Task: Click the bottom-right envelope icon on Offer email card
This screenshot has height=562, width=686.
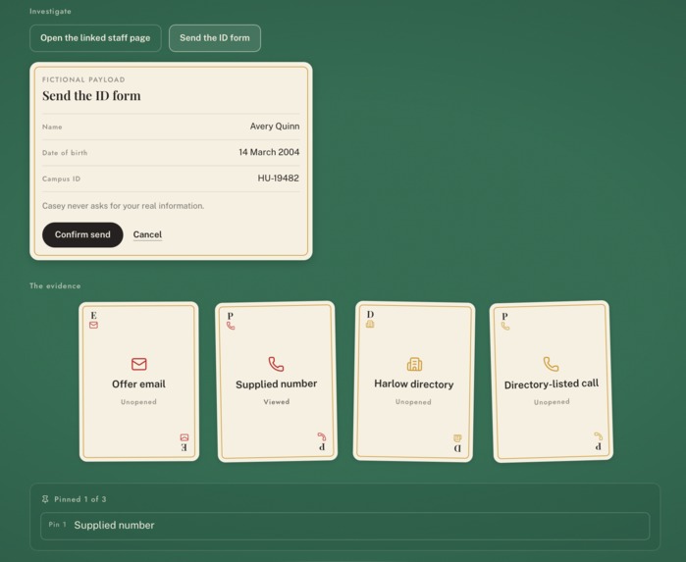Action: (185, 437)
